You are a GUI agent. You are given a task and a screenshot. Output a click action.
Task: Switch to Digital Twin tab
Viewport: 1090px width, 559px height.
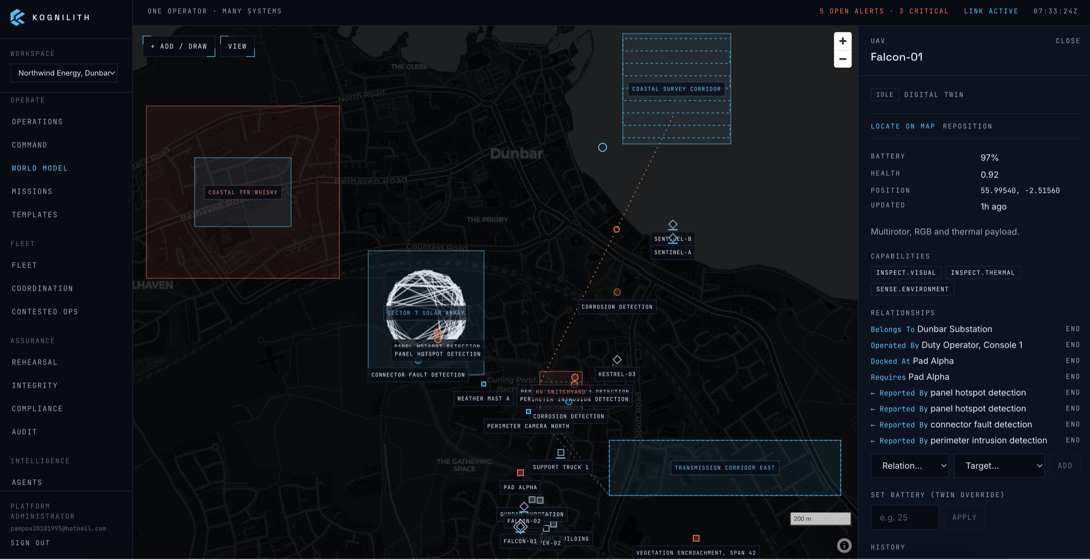coord(934,94)
